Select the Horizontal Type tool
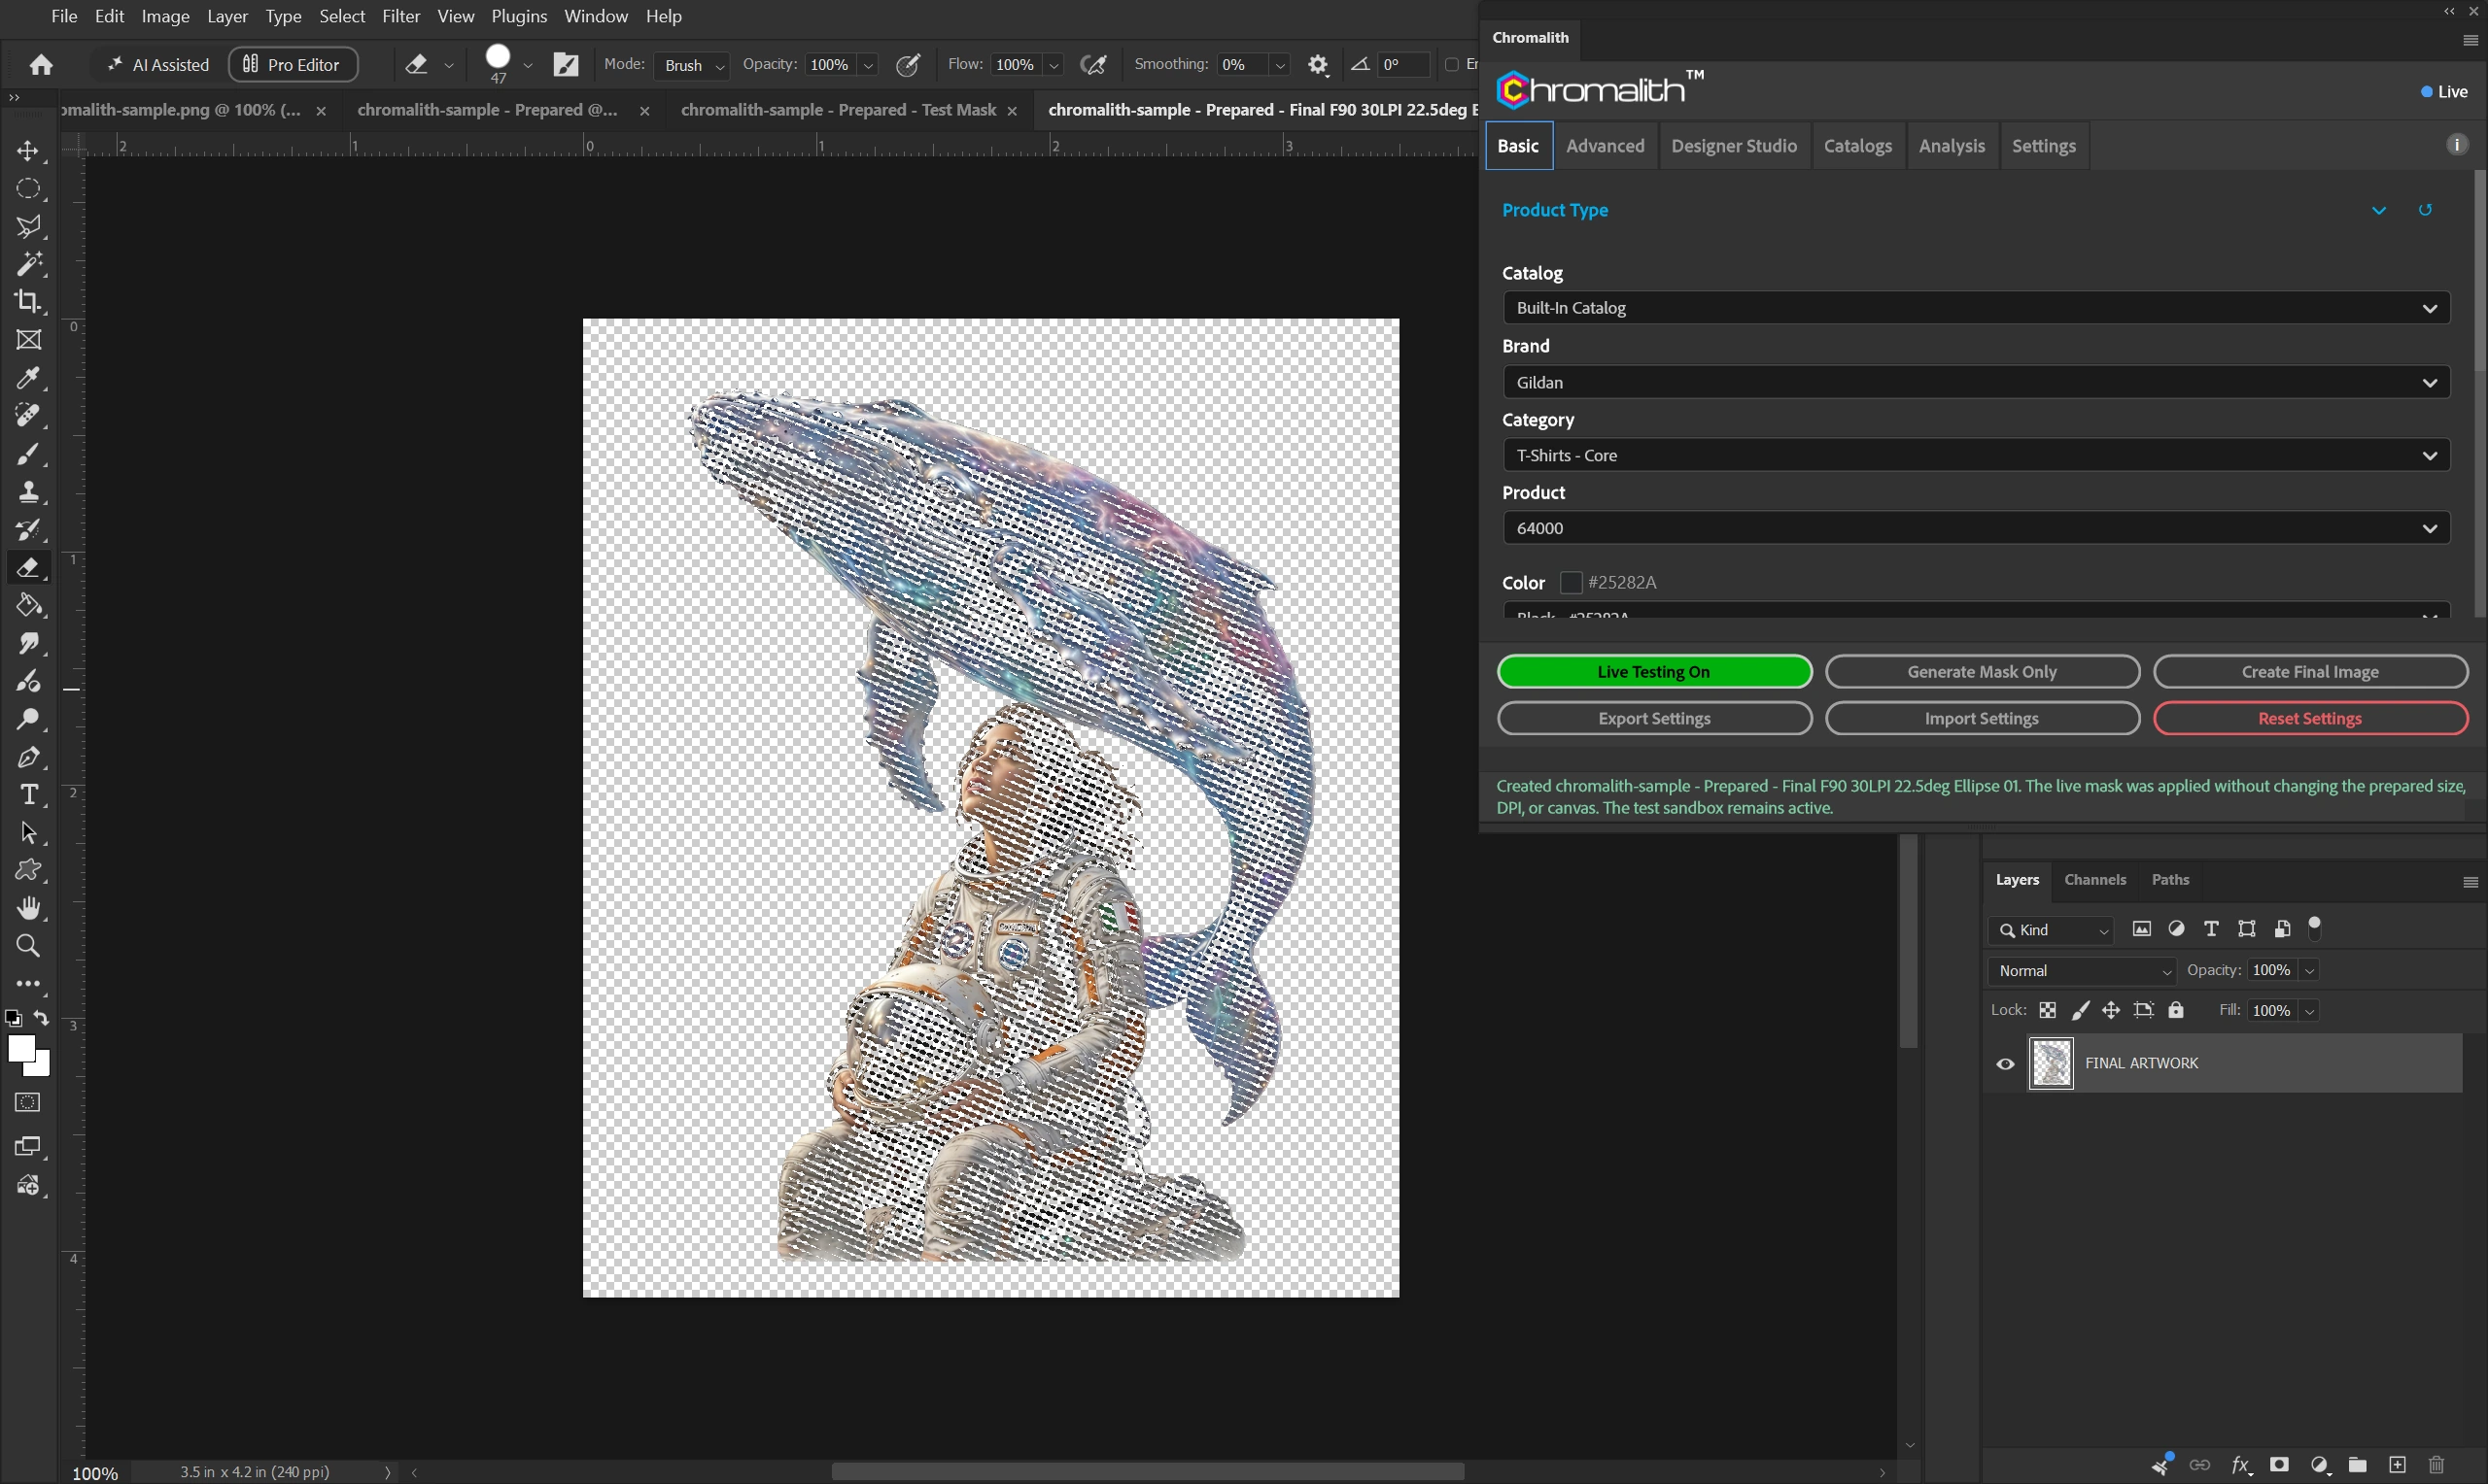This screenshot has width=2488, height=1484. coord(28,795)
